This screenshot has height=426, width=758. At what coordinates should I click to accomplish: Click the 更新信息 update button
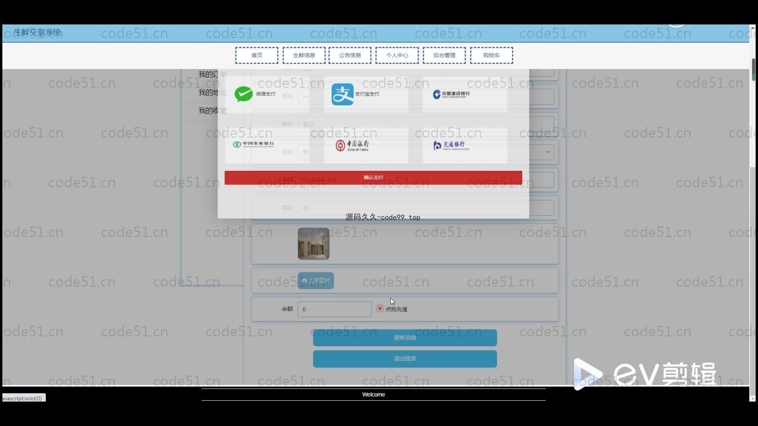click(x=405, y=338)
